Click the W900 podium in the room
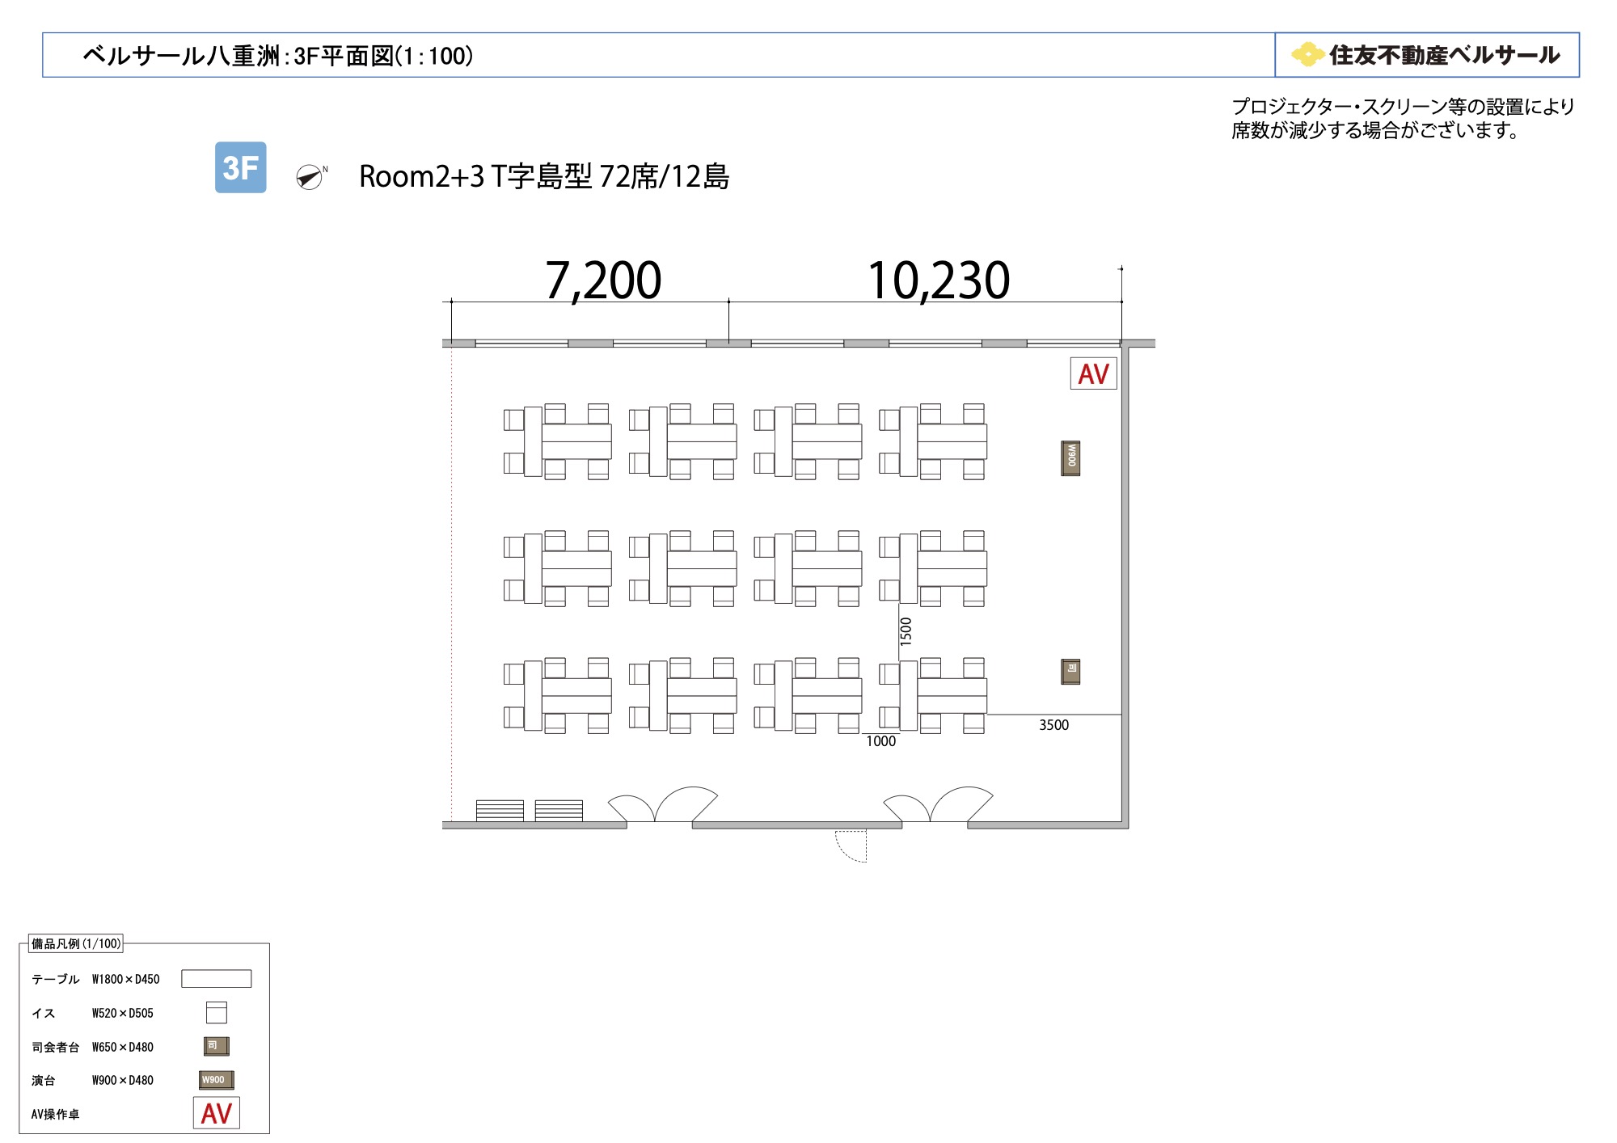The height and width of the screenshot is (1143, 1617). pyautogui.click(x=1070, y=458)
